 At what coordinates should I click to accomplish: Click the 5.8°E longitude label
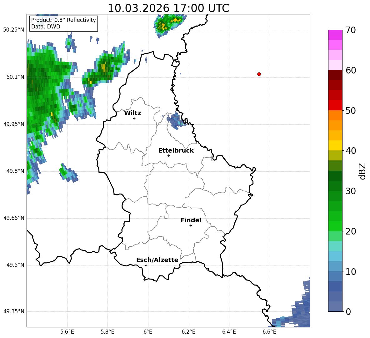click(x=107, y=332)
